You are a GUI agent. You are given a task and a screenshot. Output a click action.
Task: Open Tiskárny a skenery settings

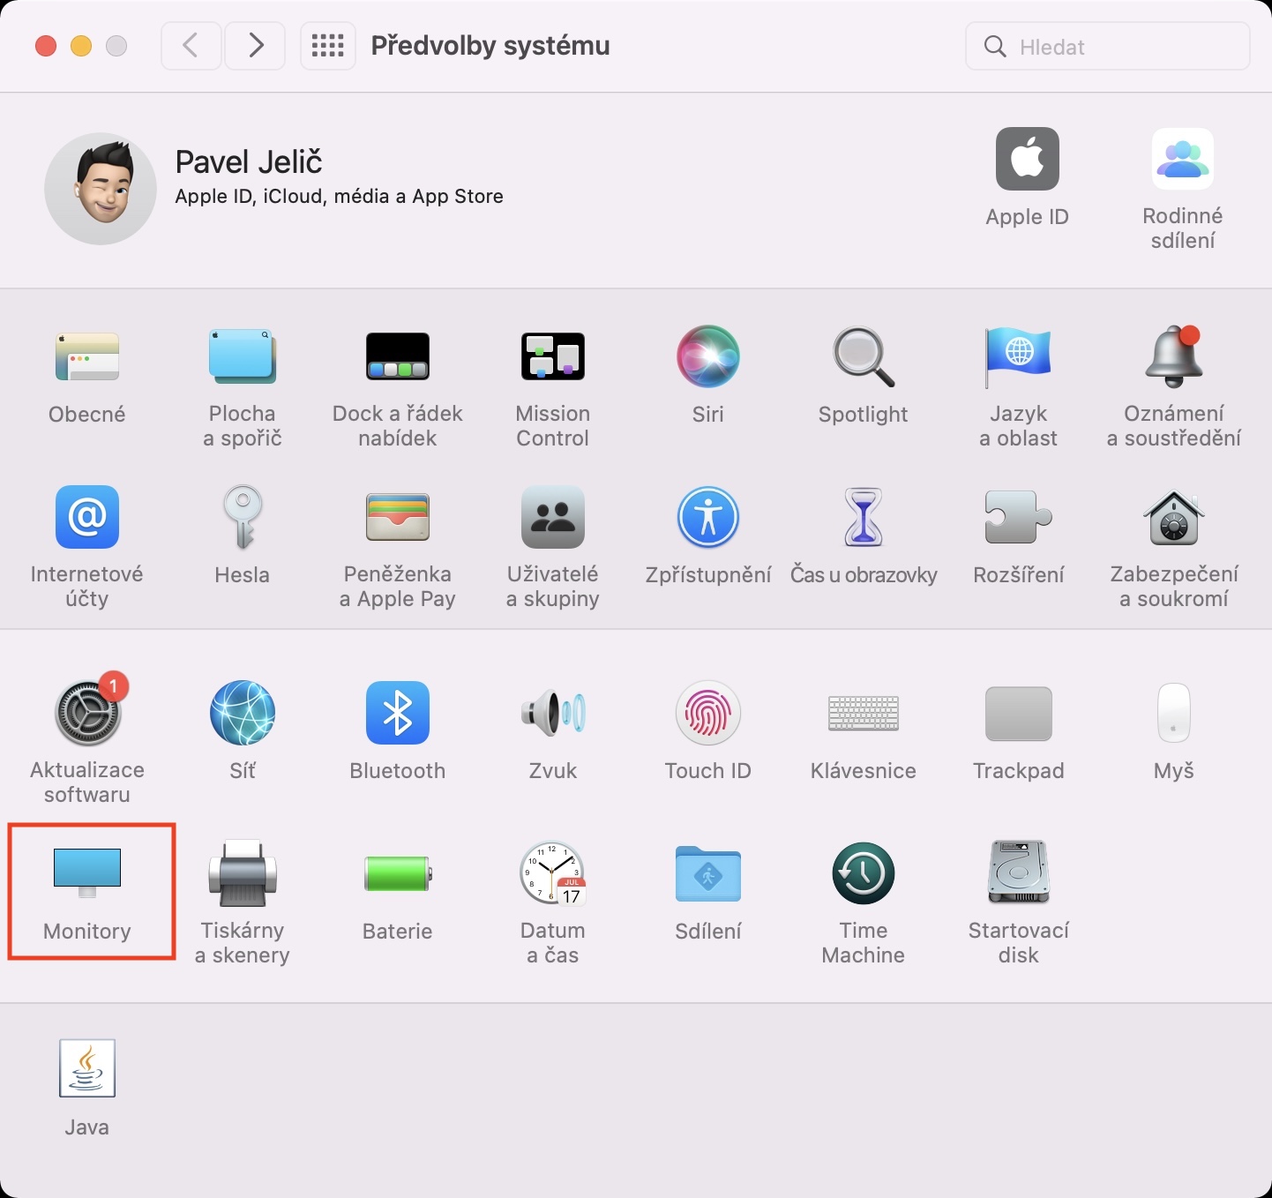point(243,873)
